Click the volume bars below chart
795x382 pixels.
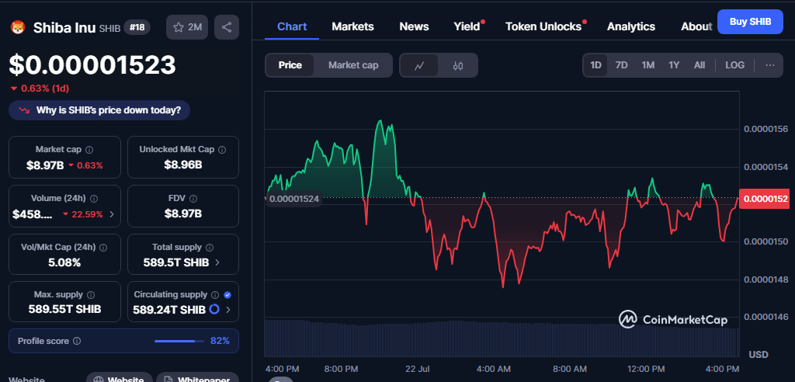tap(502, 339)
